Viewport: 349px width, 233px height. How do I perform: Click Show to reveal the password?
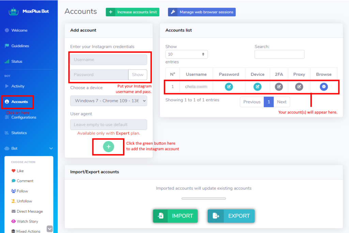click(138, 75)
